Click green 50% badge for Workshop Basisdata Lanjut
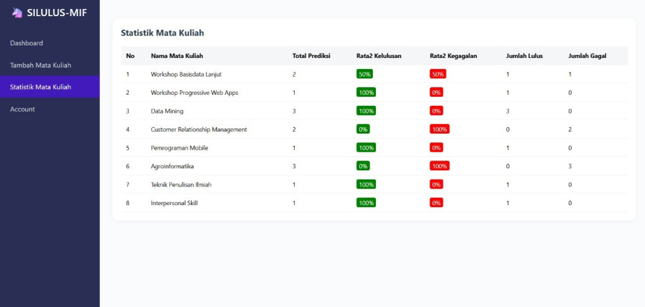 (364, 74)
